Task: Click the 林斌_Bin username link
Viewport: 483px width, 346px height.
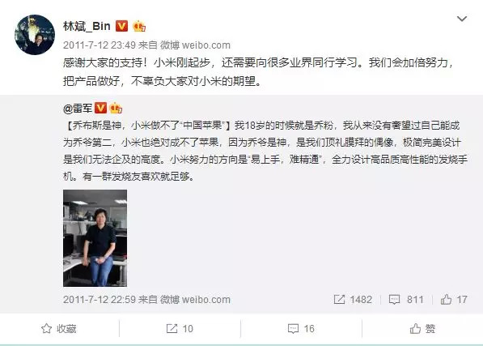Action: pos(87,26)
